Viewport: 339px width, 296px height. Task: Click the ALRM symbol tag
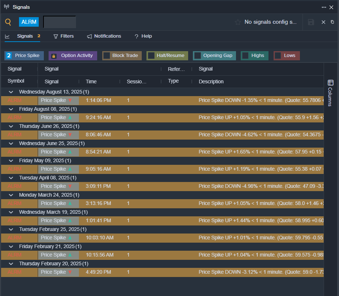[29, 22]
